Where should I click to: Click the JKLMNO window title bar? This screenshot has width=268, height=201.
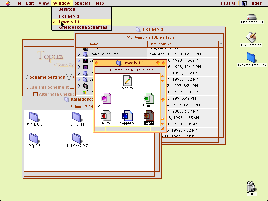[x=150, y=30]
